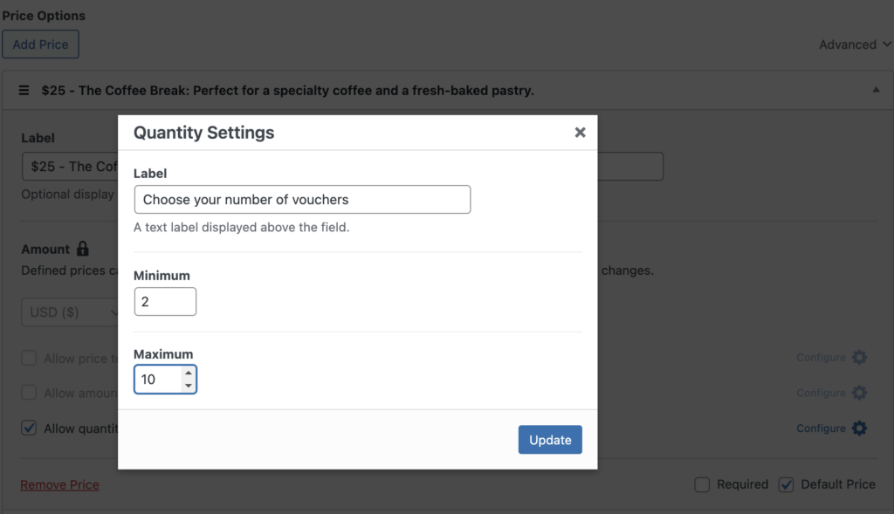This screenshot has height=514, width=894.
Task: Click the drag handle on the price row
Action: [24, 90]
